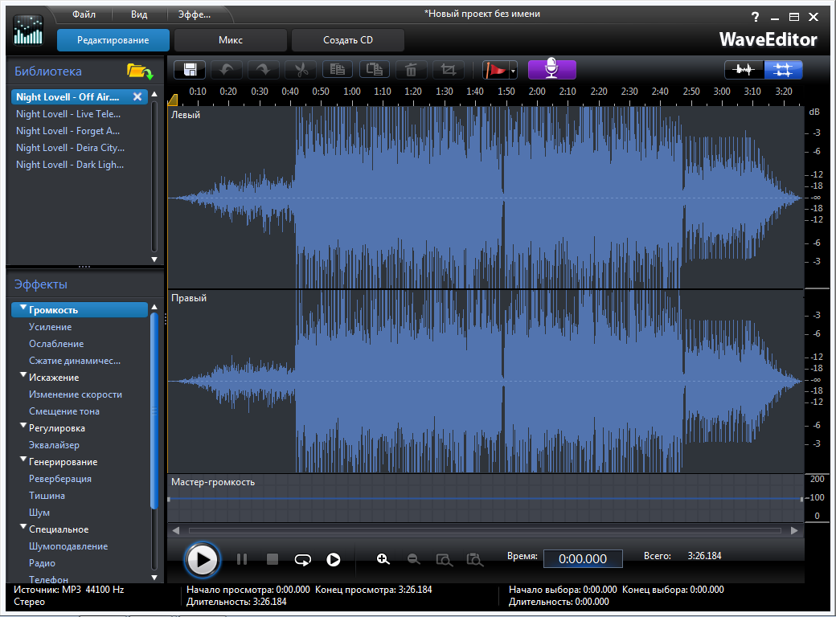Click the scissors Cut icon in toolbar
This screenshot has width=836, height=617.
[x=301, y=70]
